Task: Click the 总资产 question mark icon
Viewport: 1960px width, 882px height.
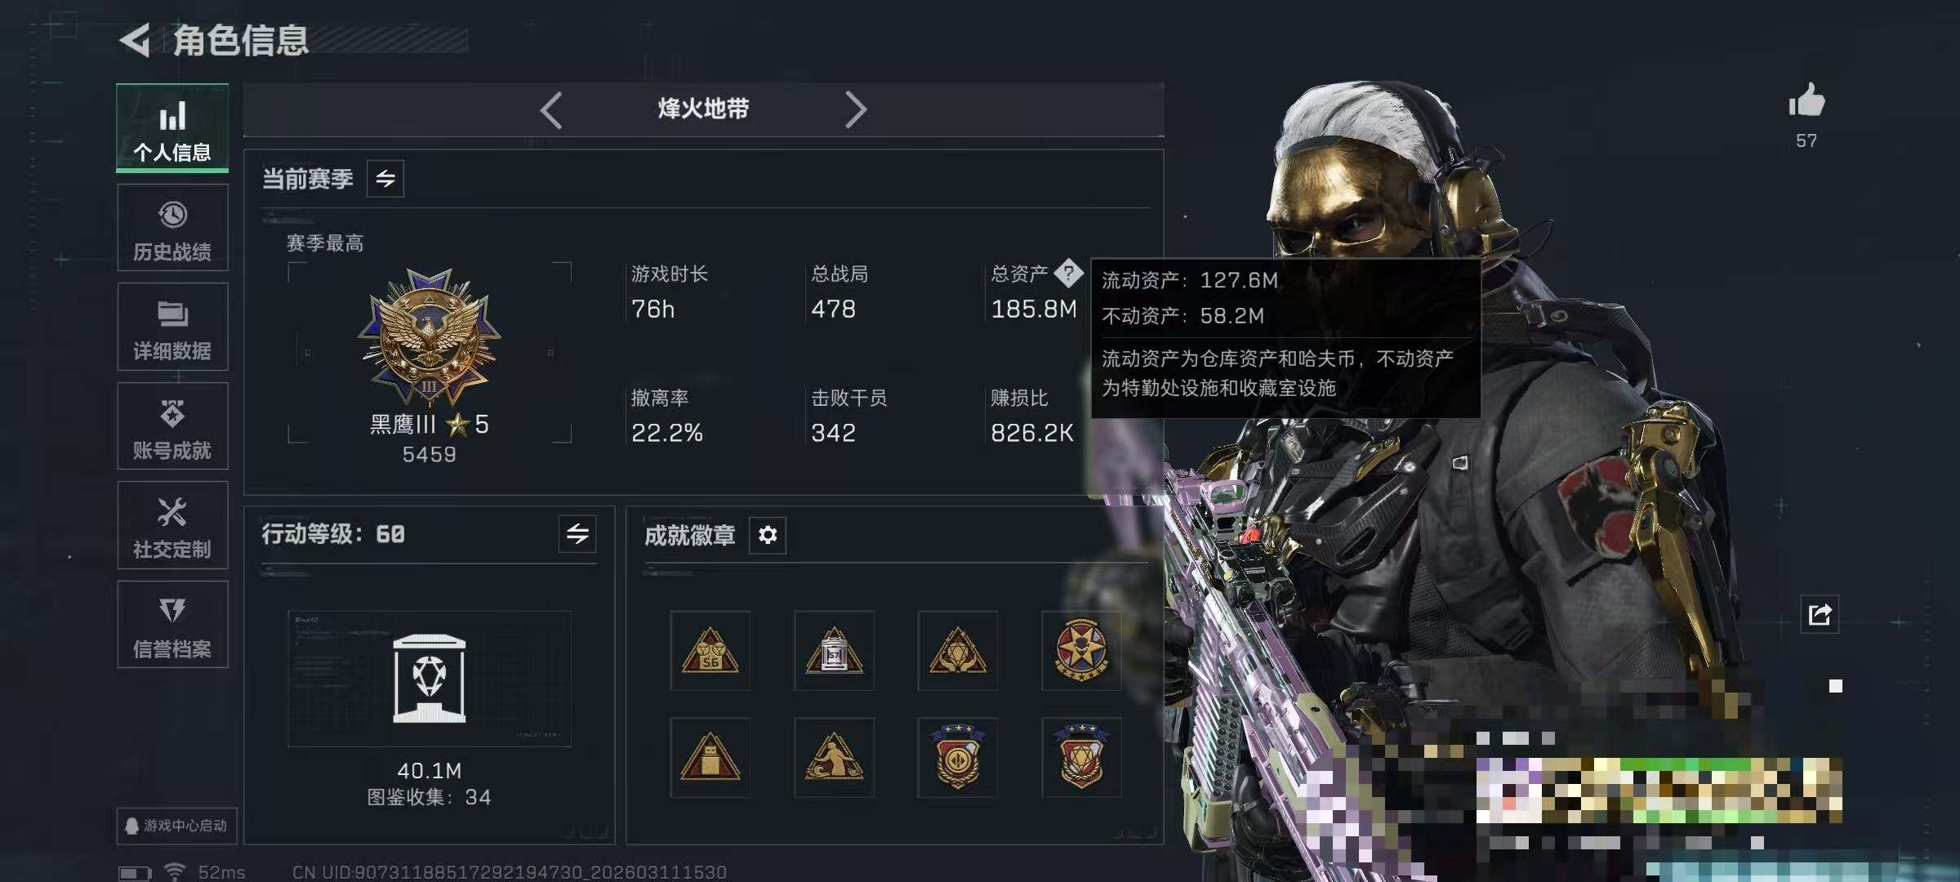Action: pos(1068,273)
